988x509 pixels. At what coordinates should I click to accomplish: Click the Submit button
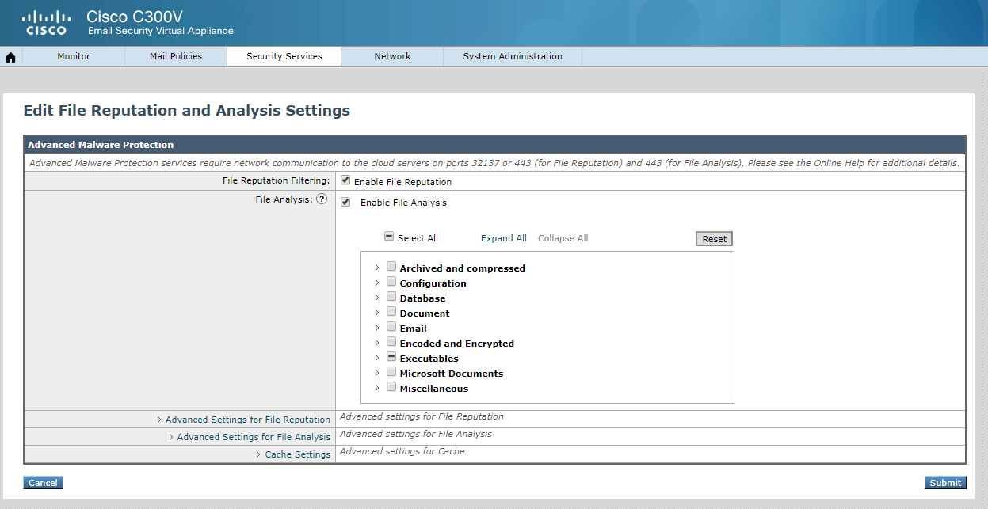945,483
